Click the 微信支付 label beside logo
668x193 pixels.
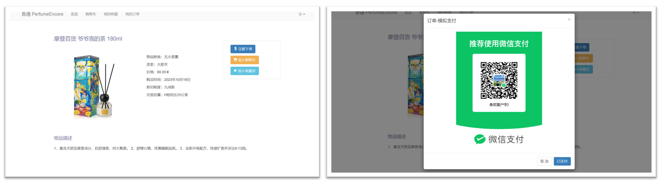[506, 140]
